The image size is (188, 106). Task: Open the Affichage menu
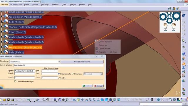click(45, 5)
